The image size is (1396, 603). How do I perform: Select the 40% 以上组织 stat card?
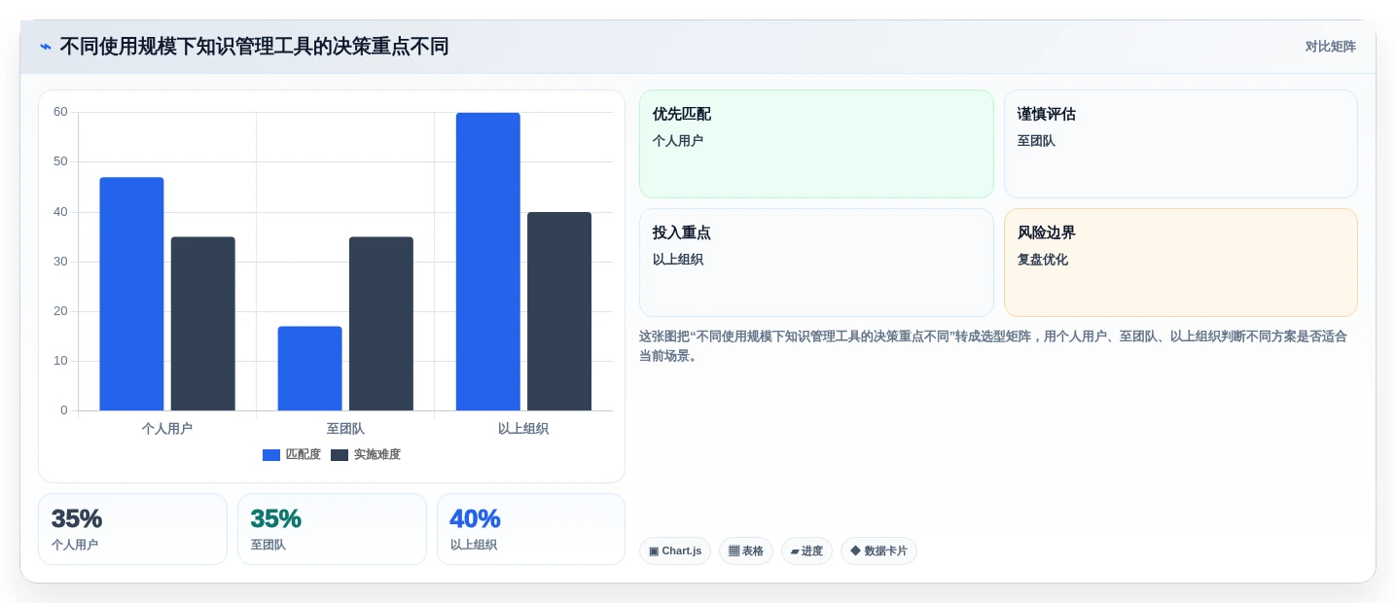coord(531,529)
